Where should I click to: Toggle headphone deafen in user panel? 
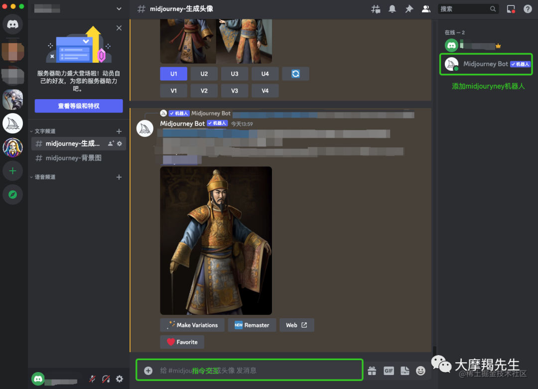pyautogui.click(x=106, y=379)
